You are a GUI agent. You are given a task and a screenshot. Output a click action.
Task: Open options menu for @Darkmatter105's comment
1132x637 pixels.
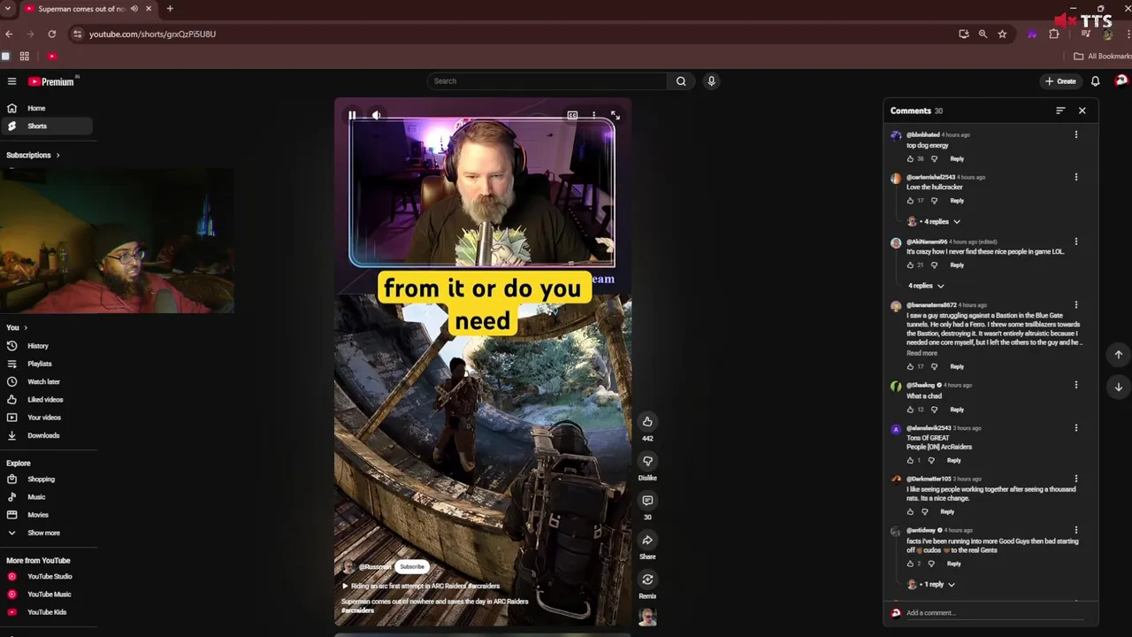tap(1075, 479)
